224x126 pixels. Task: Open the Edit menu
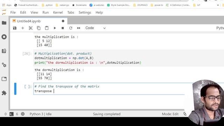pyautogui.click(x=23, y=13)
